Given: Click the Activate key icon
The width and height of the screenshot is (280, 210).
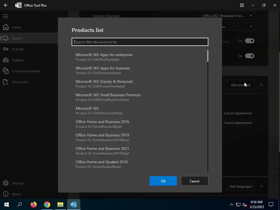Looking at the screenshot, I should click(x=6, y=49).
